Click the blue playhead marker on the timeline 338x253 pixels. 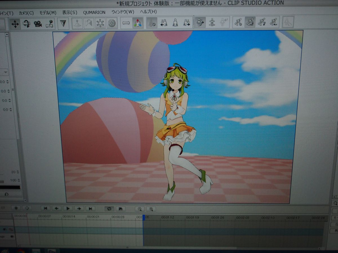[x=143, y=217]
